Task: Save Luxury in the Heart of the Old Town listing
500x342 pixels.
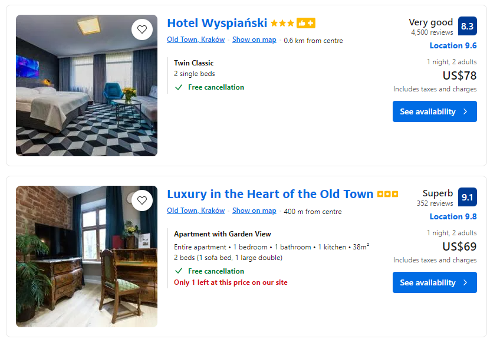Action: coord(142,200)
